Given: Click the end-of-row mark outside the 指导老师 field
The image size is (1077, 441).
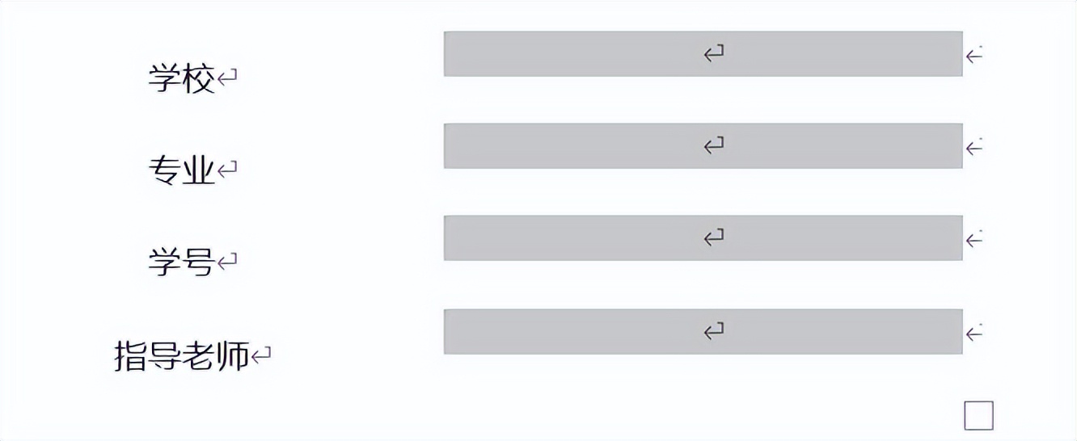Looking at the screenshot, I should [x=974, y=332].
